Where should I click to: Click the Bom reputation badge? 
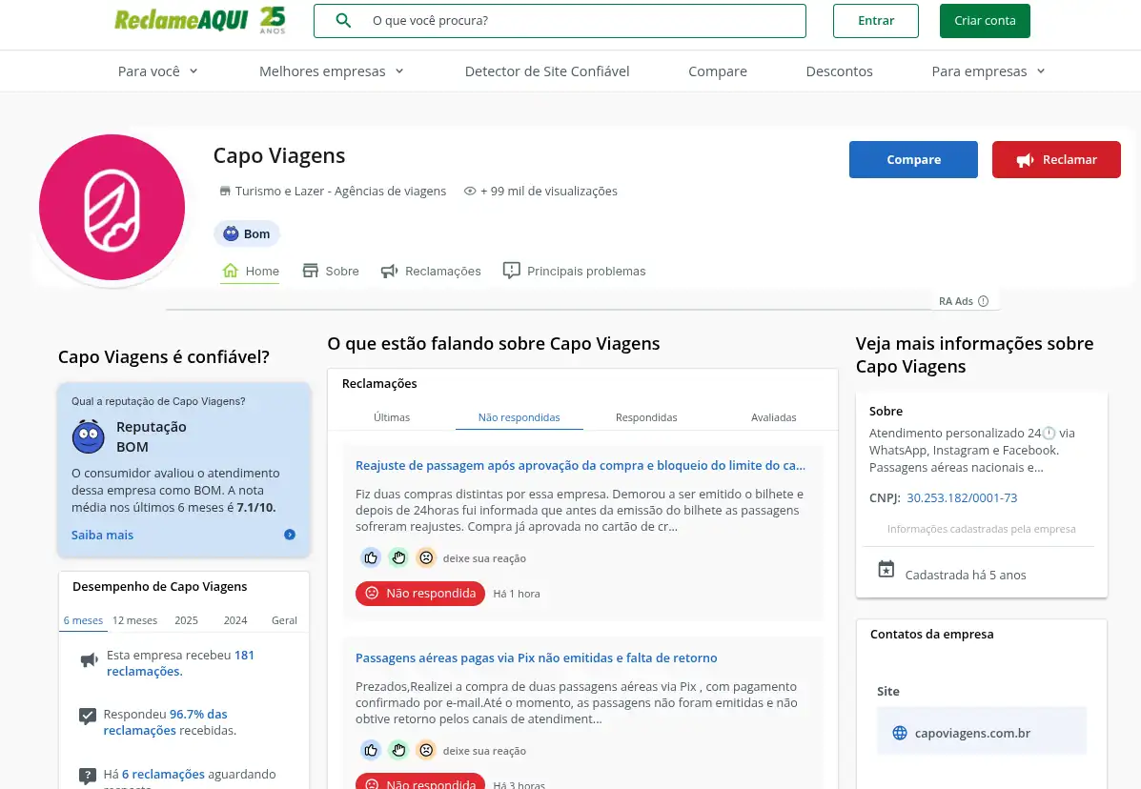pos(247,233)
